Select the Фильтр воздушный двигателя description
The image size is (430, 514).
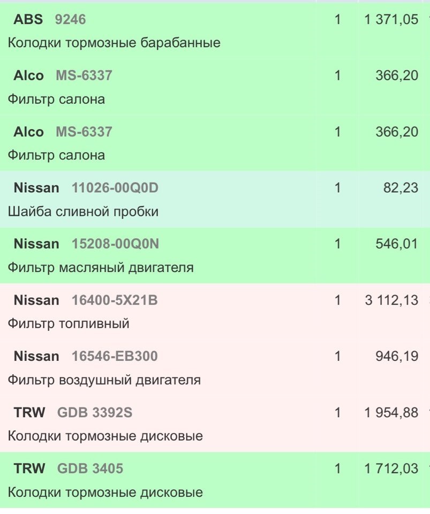coord(104,380)
